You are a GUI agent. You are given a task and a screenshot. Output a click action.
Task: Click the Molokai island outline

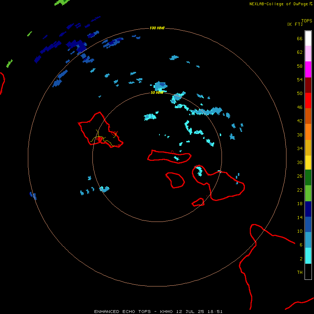170,157
